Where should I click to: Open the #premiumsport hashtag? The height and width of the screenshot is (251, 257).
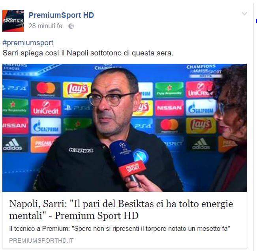(x=28, y=43)
